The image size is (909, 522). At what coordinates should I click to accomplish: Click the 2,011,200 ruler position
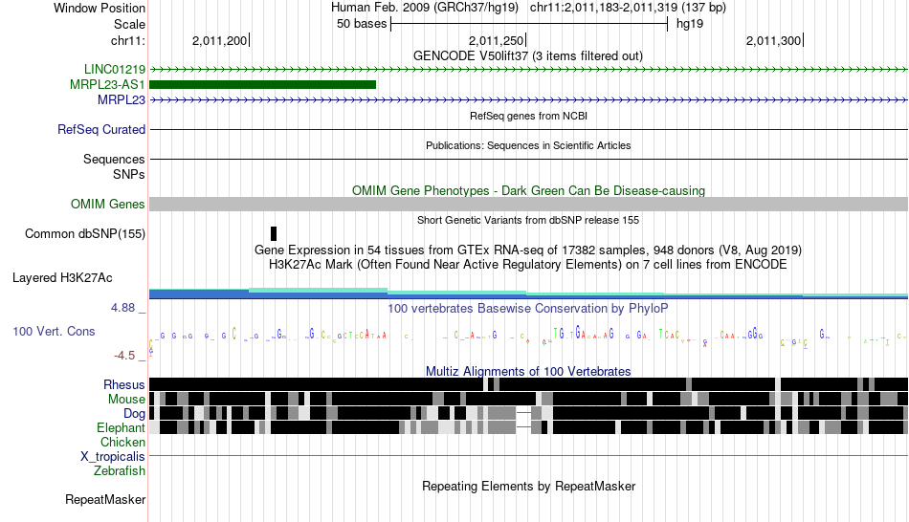[x=219, y=40]
